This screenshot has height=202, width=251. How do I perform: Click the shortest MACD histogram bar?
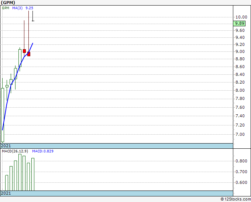tap(7, 183)
